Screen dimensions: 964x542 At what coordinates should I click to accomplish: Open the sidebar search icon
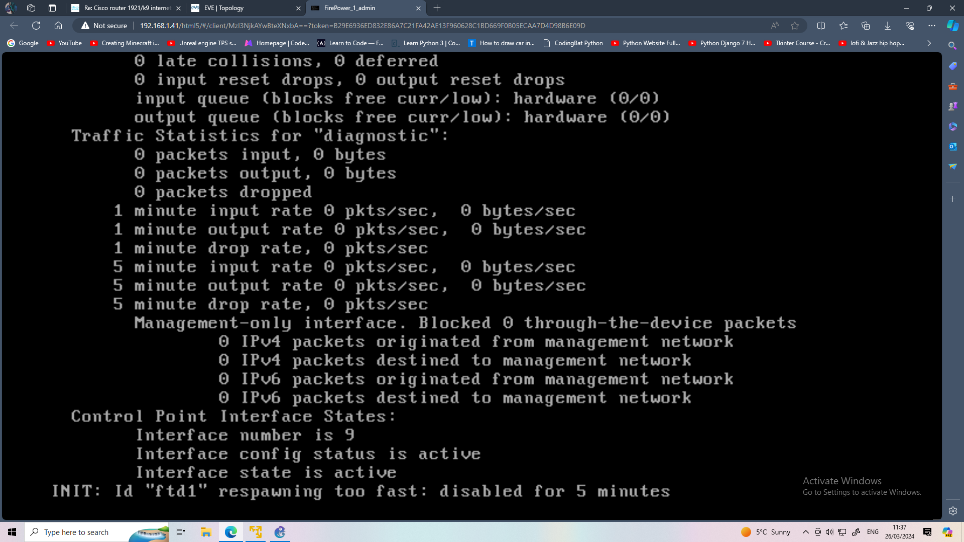[952, 46]
